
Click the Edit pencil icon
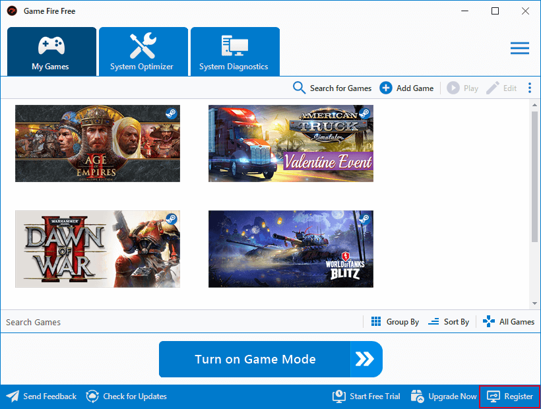493,88
